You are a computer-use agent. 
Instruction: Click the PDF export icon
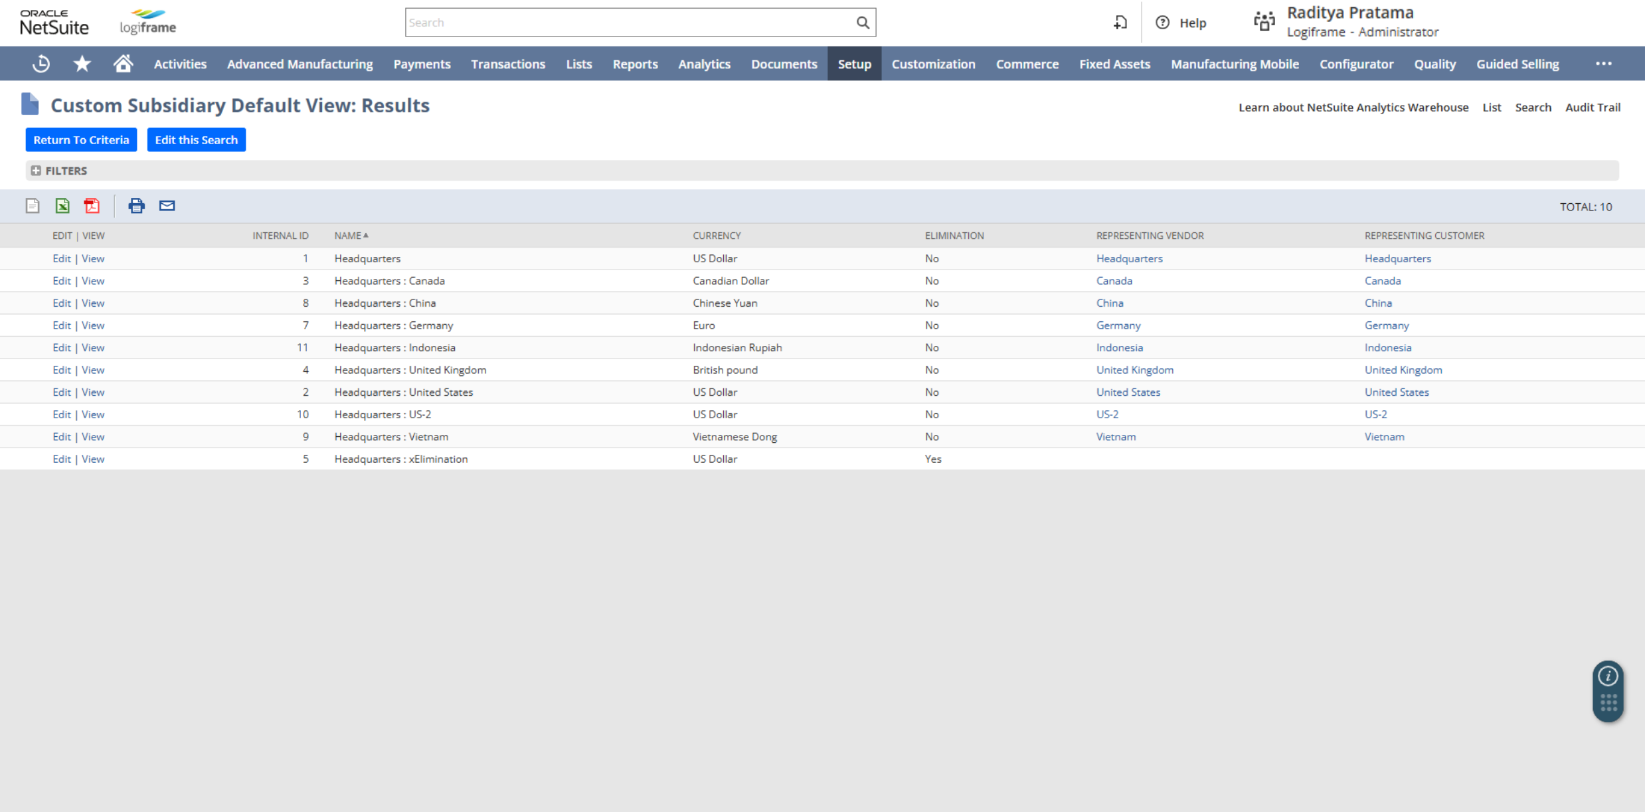92,206
